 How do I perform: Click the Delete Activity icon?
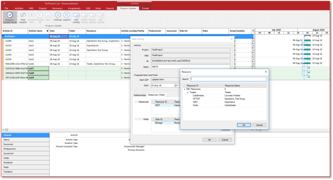[84, 15]
